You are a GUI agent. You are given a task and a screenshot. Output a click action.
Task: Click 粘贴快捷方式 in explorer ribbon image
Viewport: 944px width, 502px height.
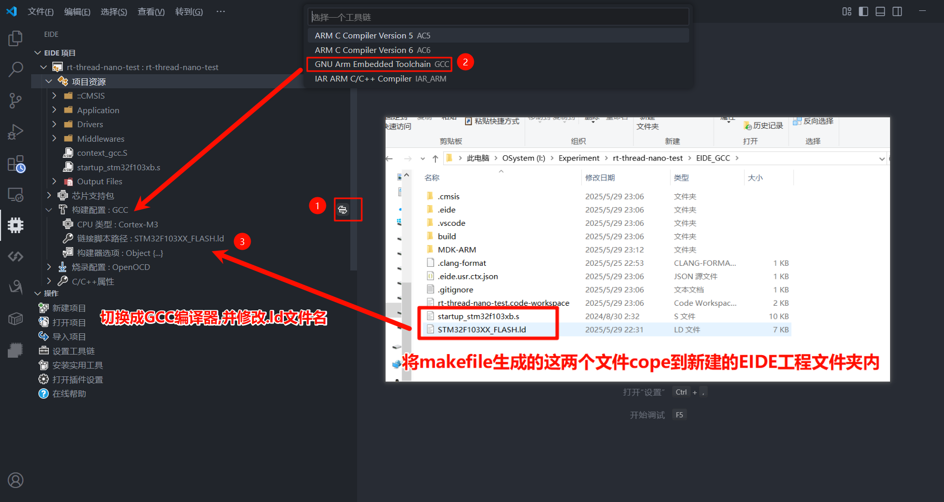(492, 121)
